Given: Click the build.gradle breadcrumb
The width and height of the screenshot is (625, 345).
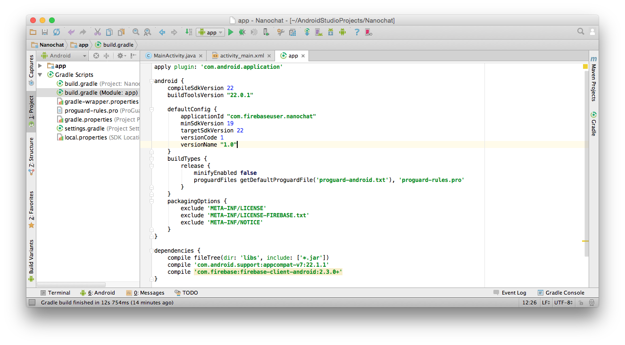Looking at the screenshot, I should point(114,45).
